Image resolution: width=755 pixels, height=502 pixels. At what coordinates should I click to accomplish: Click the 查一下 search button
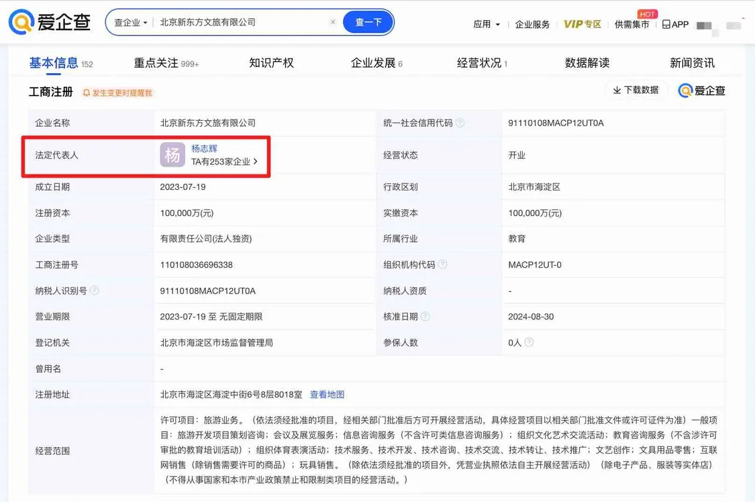click(368, 22)
